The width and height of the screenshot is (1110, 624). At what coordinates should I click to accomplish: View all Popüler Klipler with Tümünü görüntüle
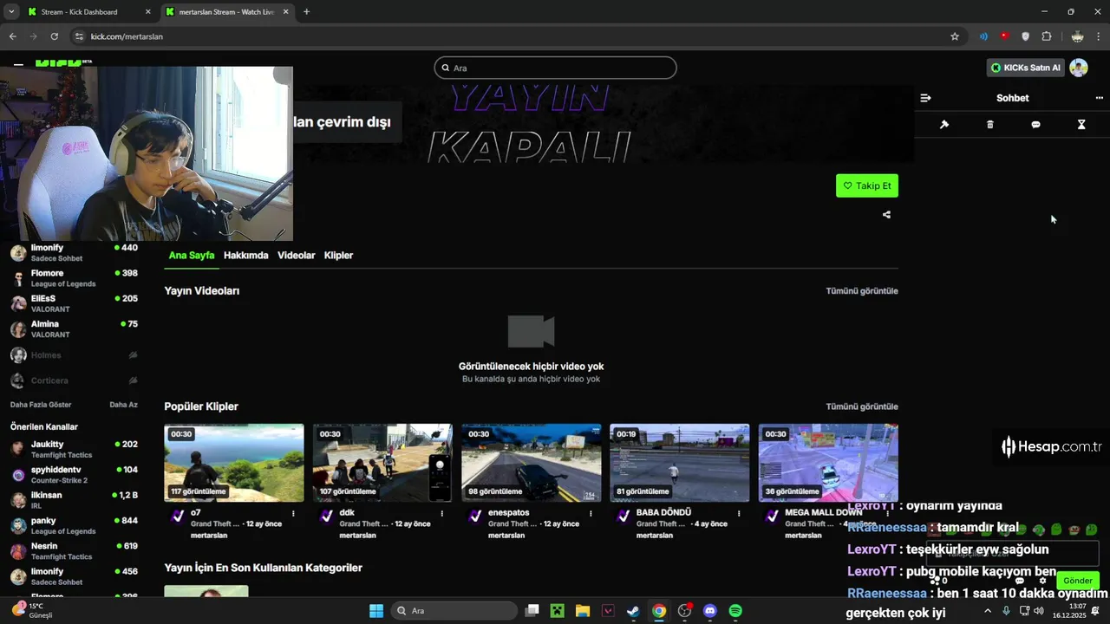tap(862, 406)
